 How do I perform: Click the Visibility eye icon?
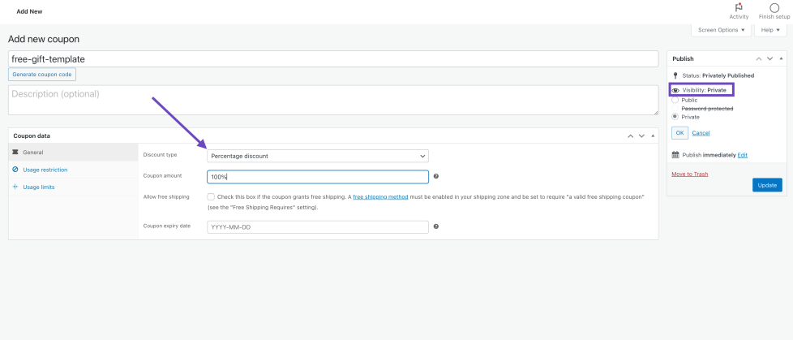(675, 90)
